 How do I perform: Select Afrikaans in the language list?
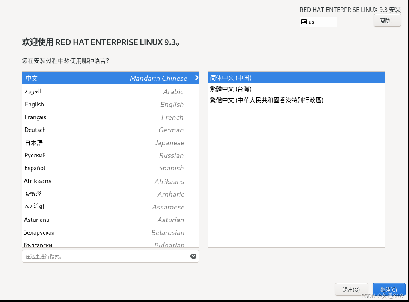110,181
